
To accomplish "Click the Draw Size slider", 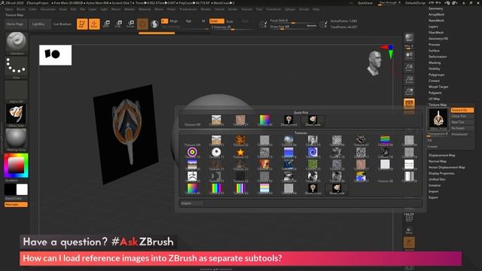I will point(293,27).
